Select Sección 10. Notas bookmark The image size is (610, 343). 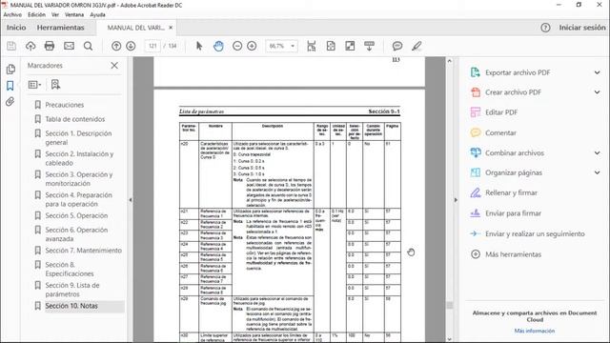click(71, 306)
